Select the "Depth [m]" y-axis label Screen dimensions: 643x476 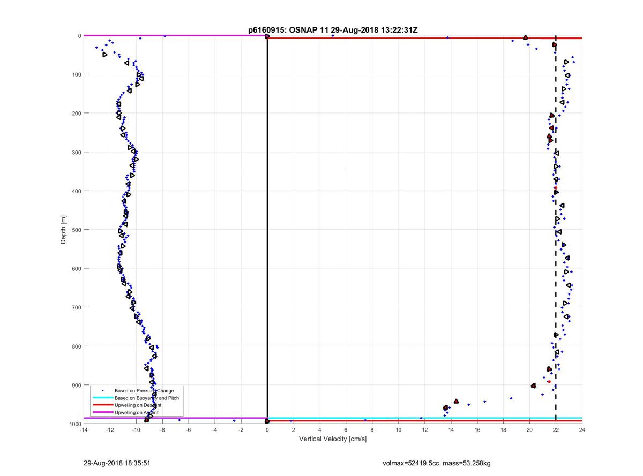[63, 230]
